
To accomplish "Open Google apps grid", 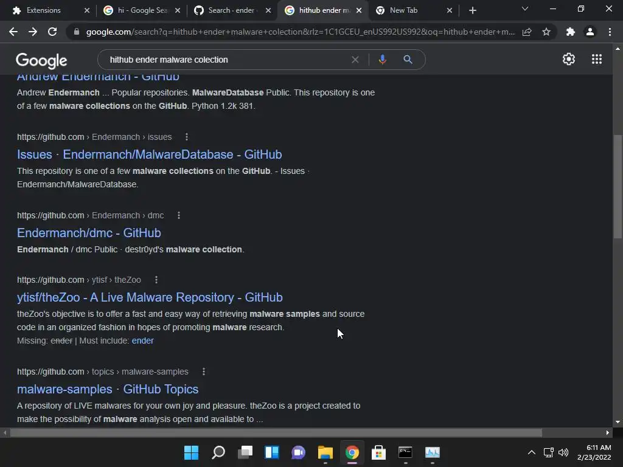I will click(597, 59).
